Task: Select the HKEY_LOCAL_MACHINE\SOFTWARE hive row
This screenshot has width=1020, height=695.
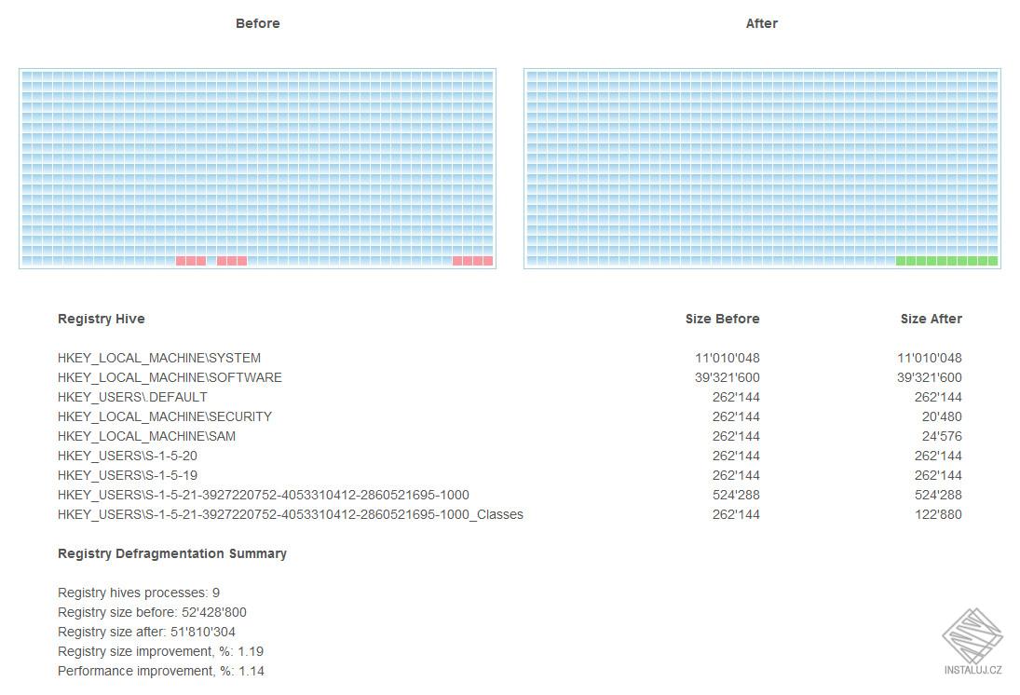Action: pos(170,377)
